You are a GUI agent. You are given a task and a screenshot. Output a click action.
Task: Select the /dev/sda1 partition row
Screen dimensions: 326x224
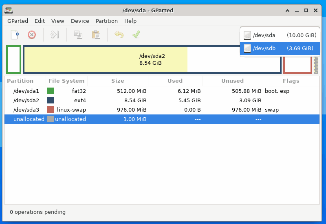coord(162,91)
